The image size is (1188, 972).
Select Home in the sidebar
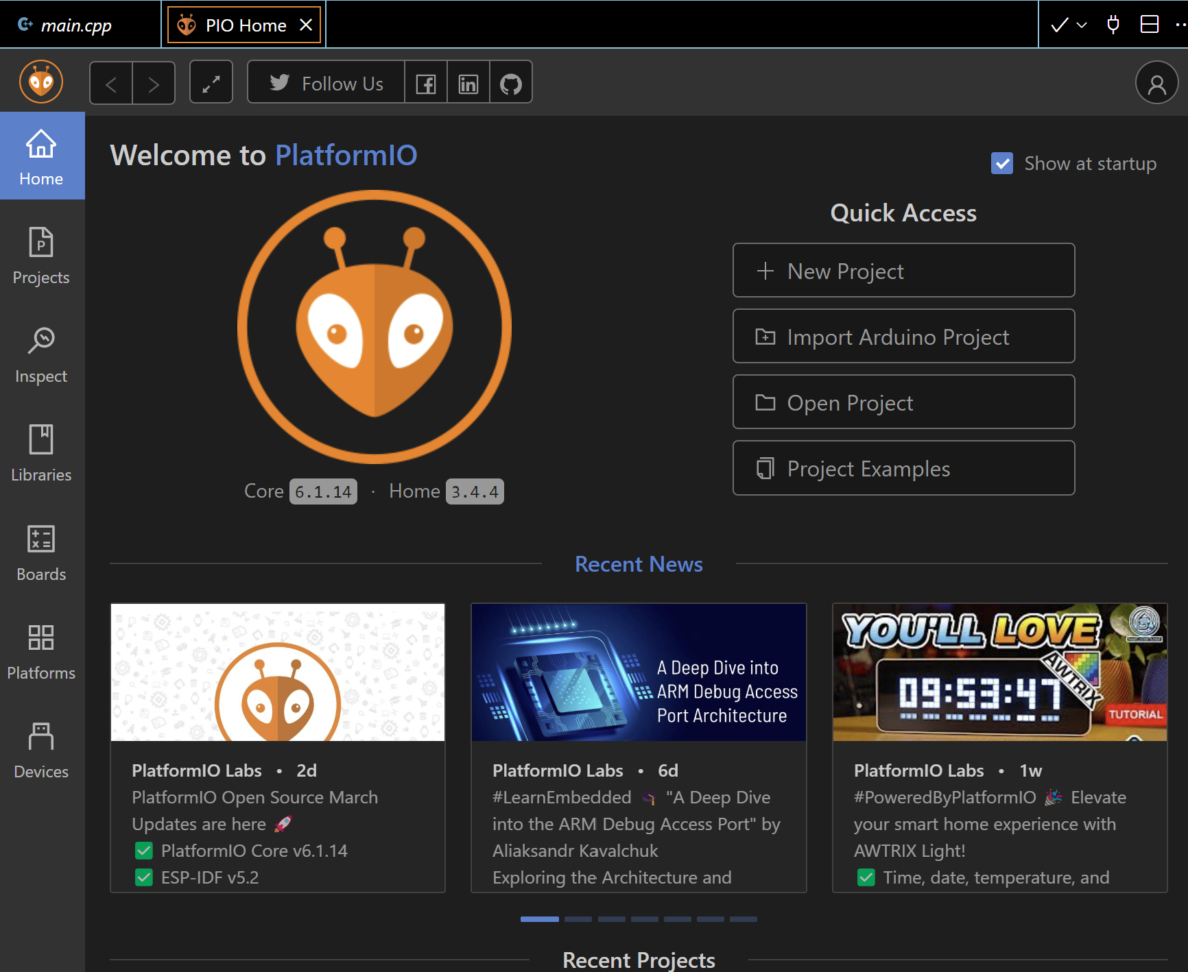click(x=42, y=156)
